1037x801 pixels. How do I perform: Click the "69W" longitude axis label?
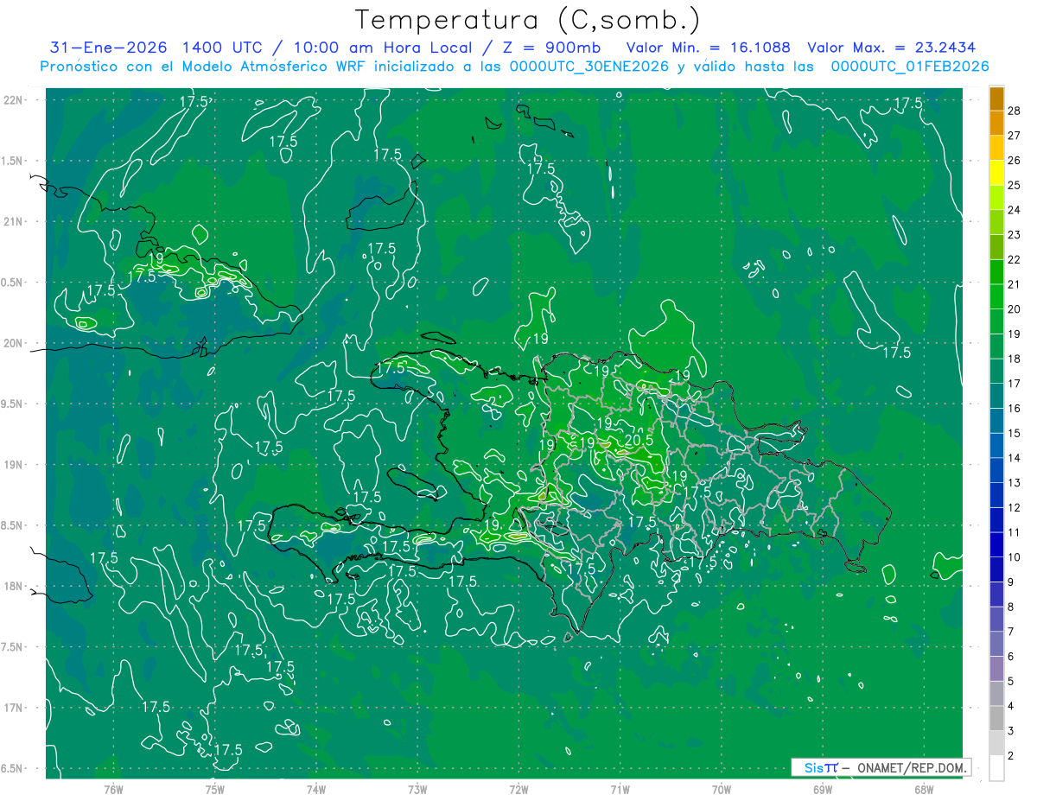pyautogui.click(x=823, y=789)
